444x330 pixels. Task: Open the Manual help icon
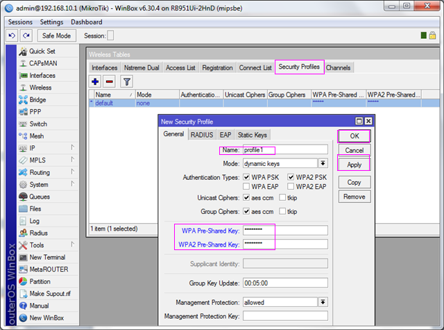coord(23,306)
